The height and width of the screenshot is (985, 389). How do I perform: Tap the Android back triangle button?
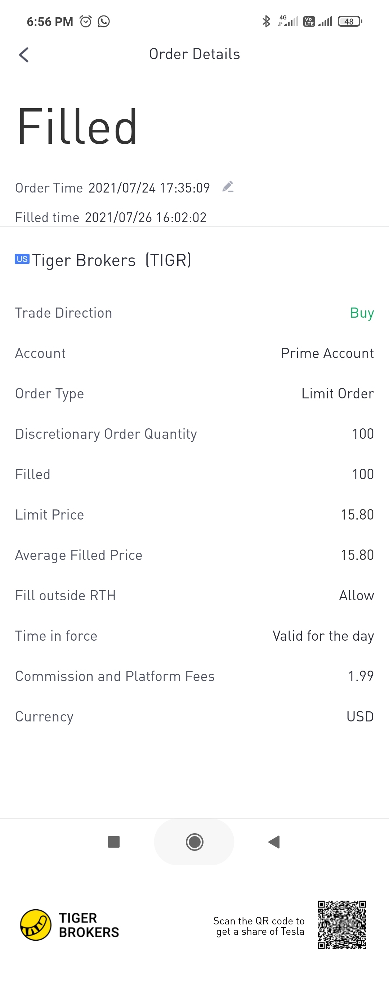274,842
